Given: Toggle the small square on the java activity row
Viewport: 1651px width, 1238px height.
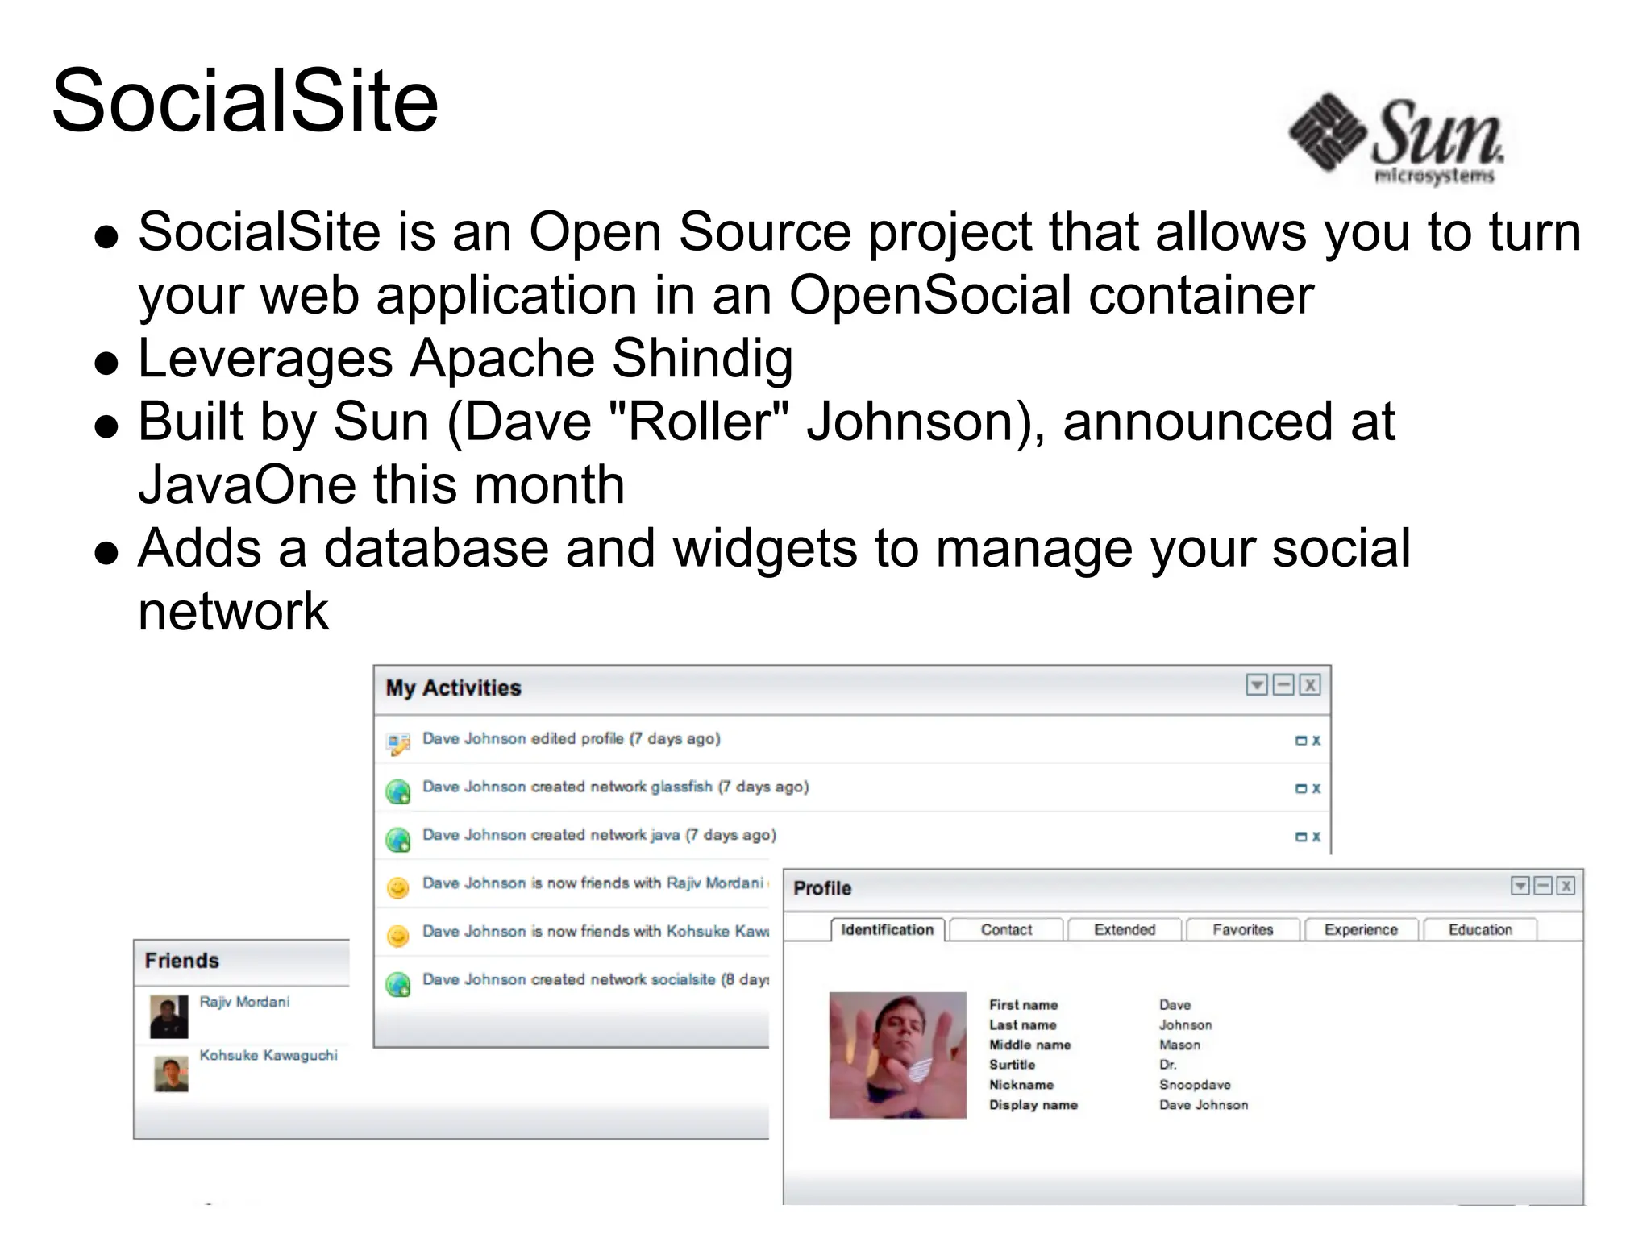Looking at the screenshot, I should coord(1300,837).
